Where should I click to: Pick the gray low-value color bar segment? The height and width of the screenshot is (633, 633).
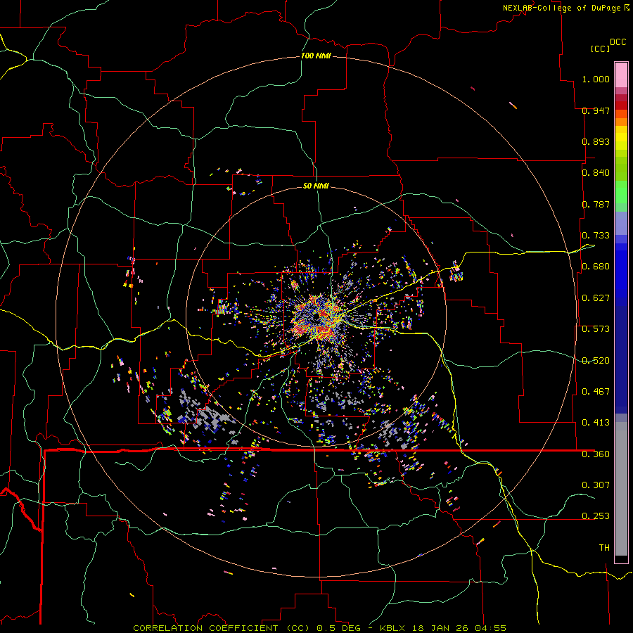point(621,489)
